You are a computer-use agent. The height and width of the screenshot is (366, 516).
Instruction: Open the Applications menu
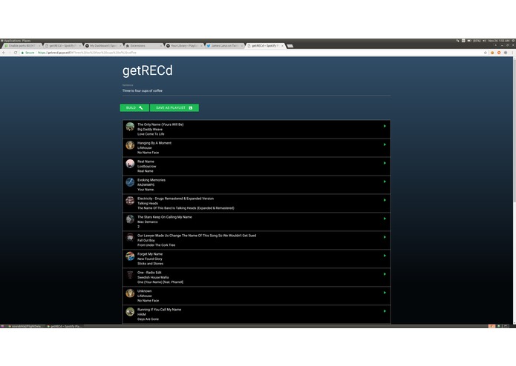click(12, 41)
